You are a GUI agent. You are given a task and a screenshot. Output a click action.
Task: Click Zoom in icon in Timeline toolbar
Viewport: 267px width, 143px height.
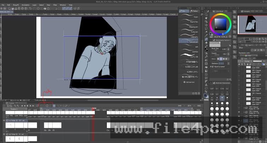coord(18,106)
